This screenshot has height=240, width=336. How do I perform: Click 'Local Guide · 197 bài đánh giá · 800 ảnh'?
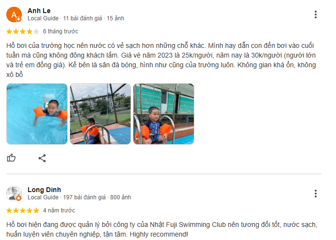click(79, 197)
